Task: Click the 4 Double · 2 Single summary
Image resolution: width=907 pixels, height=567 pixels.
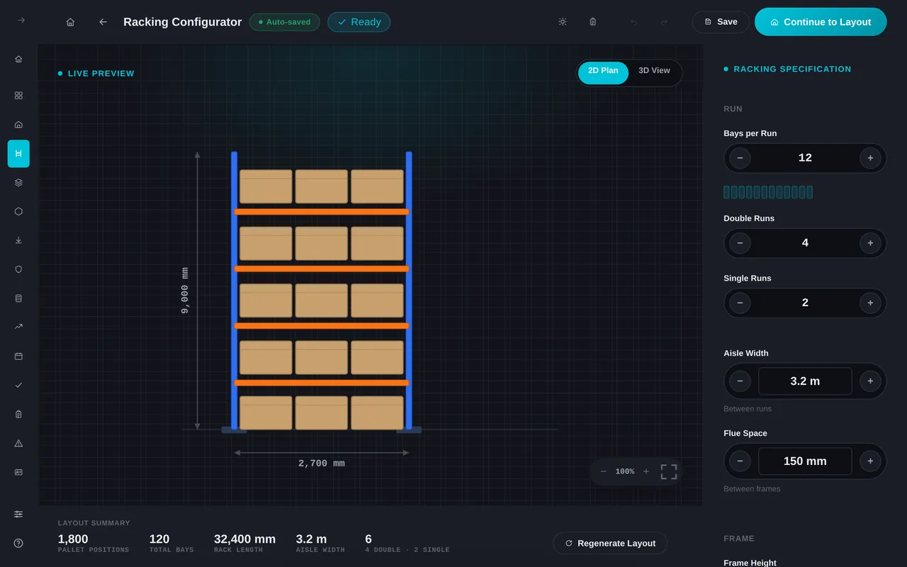Action: [x=407, y=550]
